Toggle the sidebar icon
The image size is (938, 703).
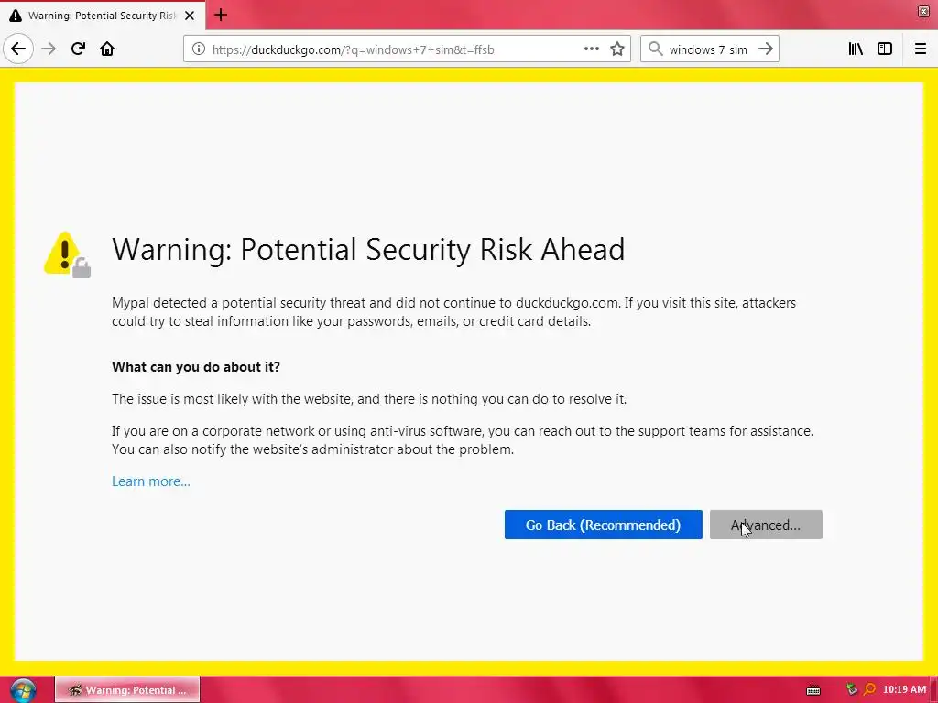click(x=885, y=49)
